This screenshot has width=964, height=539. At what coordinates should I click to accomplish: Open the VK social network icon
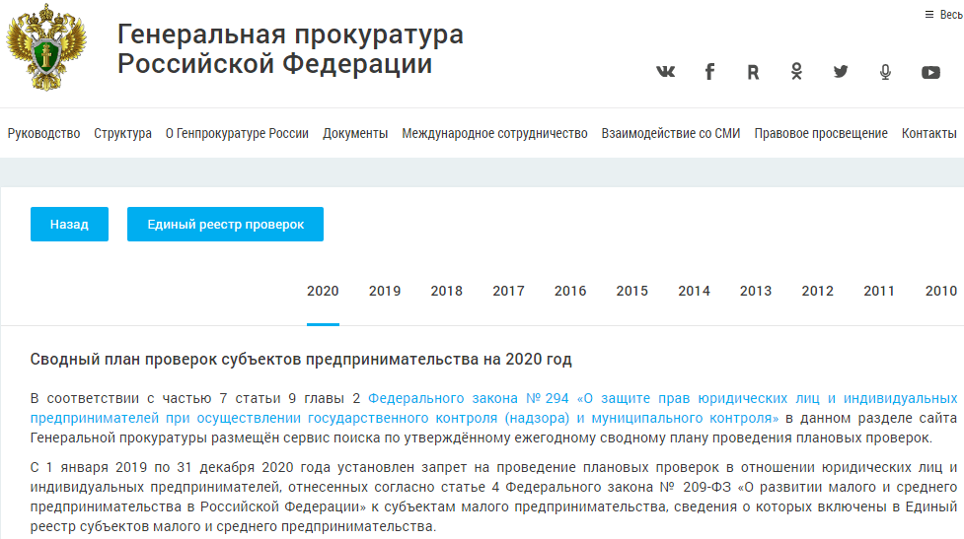pos(665,72)
